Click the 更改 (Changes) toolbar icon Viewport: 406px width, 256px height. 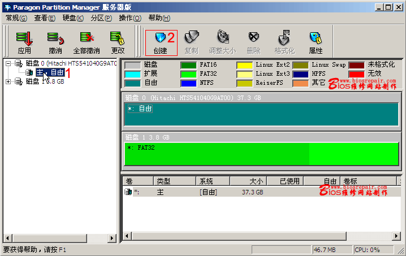tap(118, 42)
